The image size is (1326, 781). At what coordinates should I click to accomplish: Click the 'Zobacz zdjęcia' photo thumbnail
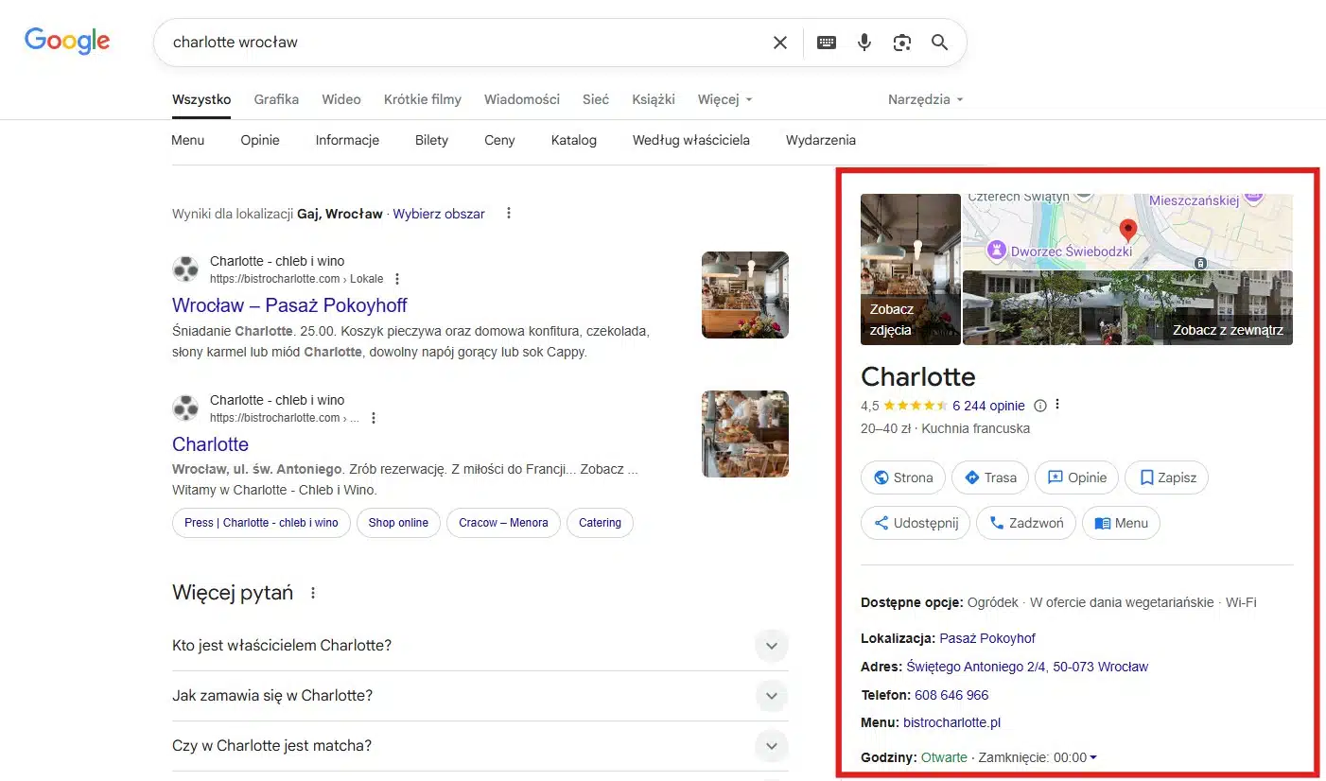pos(910,269)
